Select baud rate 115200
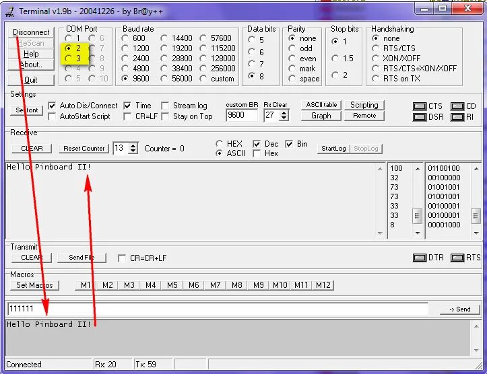Image resolution: width=487 pixels, height=374 pixels. [x=203, y=48]
